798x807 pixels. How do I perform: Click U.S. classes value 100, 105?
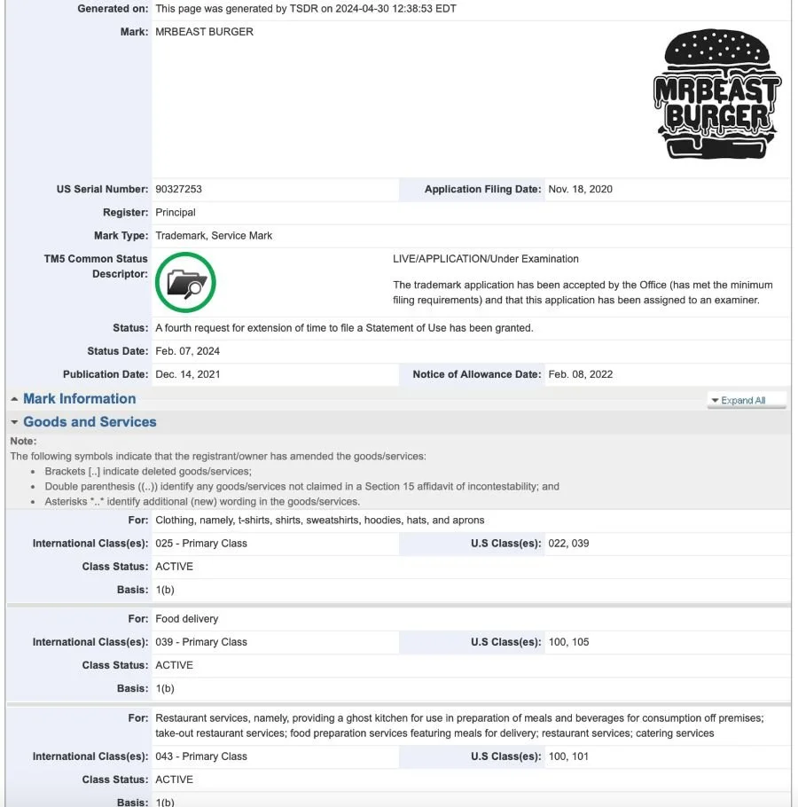point(568,642)
